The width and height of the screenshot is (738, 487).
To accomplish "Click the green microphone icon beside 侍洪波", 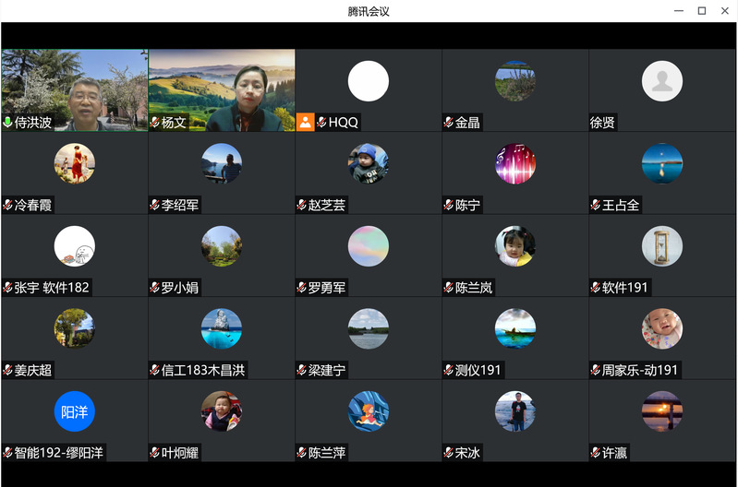I will pos(7,123).
